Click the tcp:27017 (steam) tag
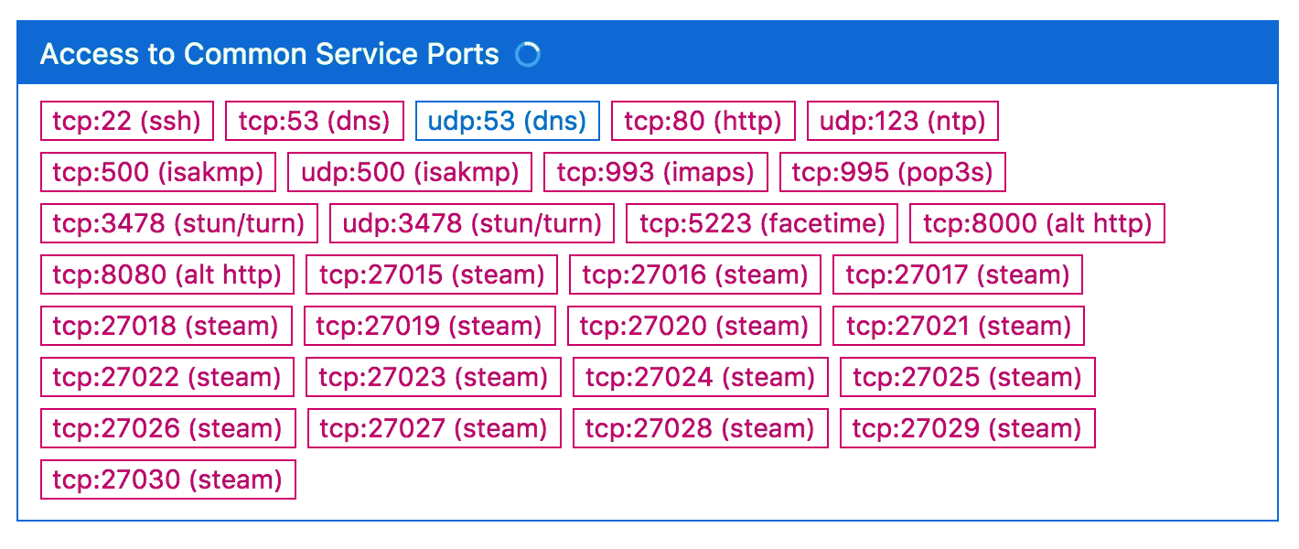This screenshot has width=1299, height=549. [x=958, y=274]
